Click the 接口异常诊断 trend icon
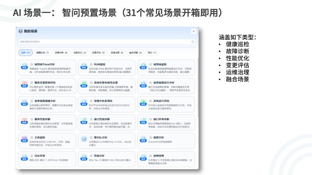 pos(143,121)
